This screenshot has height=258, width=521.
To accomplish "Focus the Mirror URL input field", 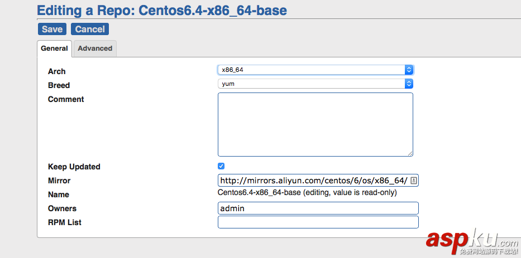I will [x=313, y=181].
